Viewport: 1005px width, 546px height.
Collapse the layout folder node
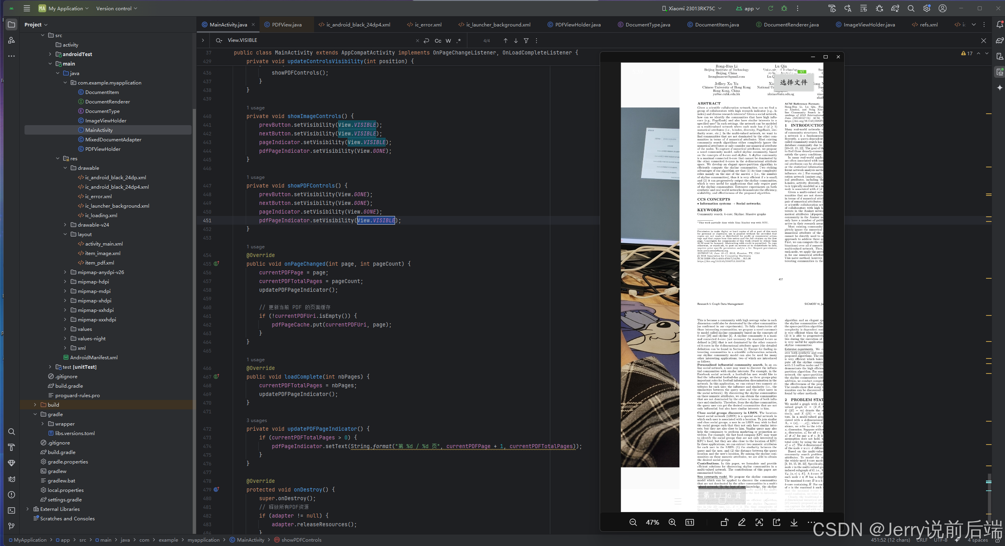coord(65,234)
